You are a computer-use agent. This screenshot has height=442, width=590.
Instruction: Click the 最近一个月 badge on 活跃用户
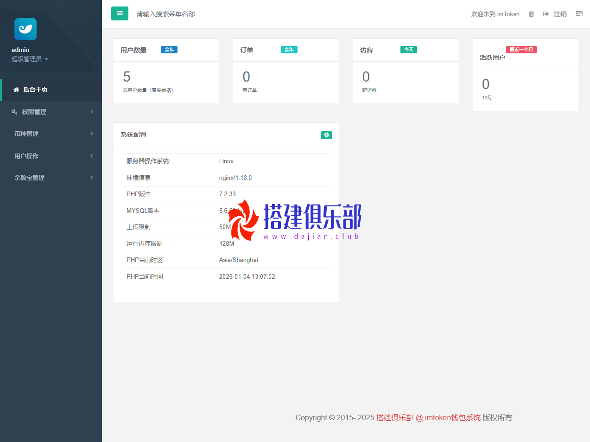click(521, 50)
